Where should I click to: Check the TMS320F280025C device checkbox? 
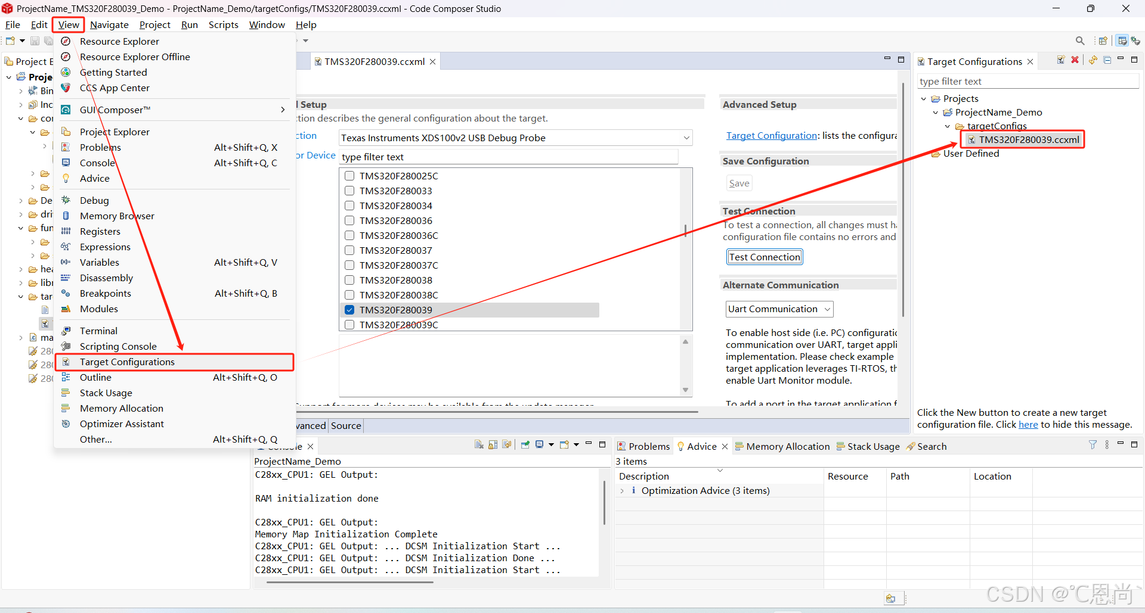tap(349, 176)
